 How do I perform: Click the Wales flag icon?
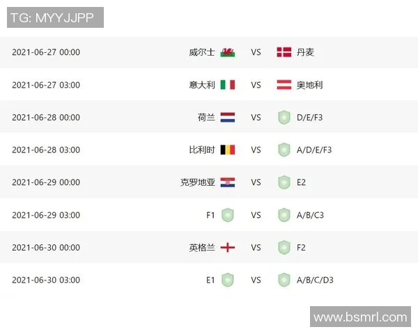(228, 52)
